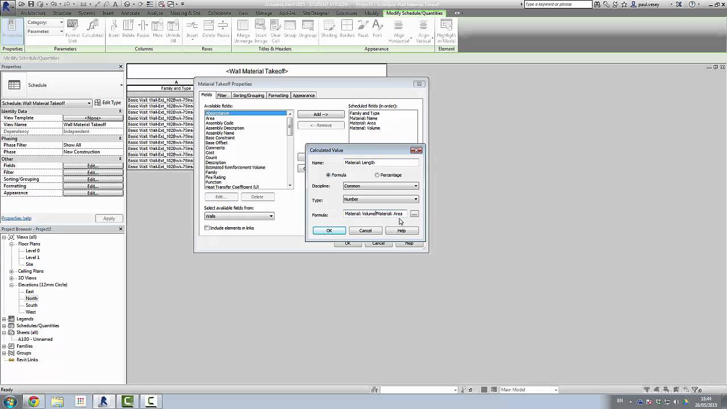This screenshot has width=727, height=409.
Task: Open the Properties help link
Action: pos(16,218)
